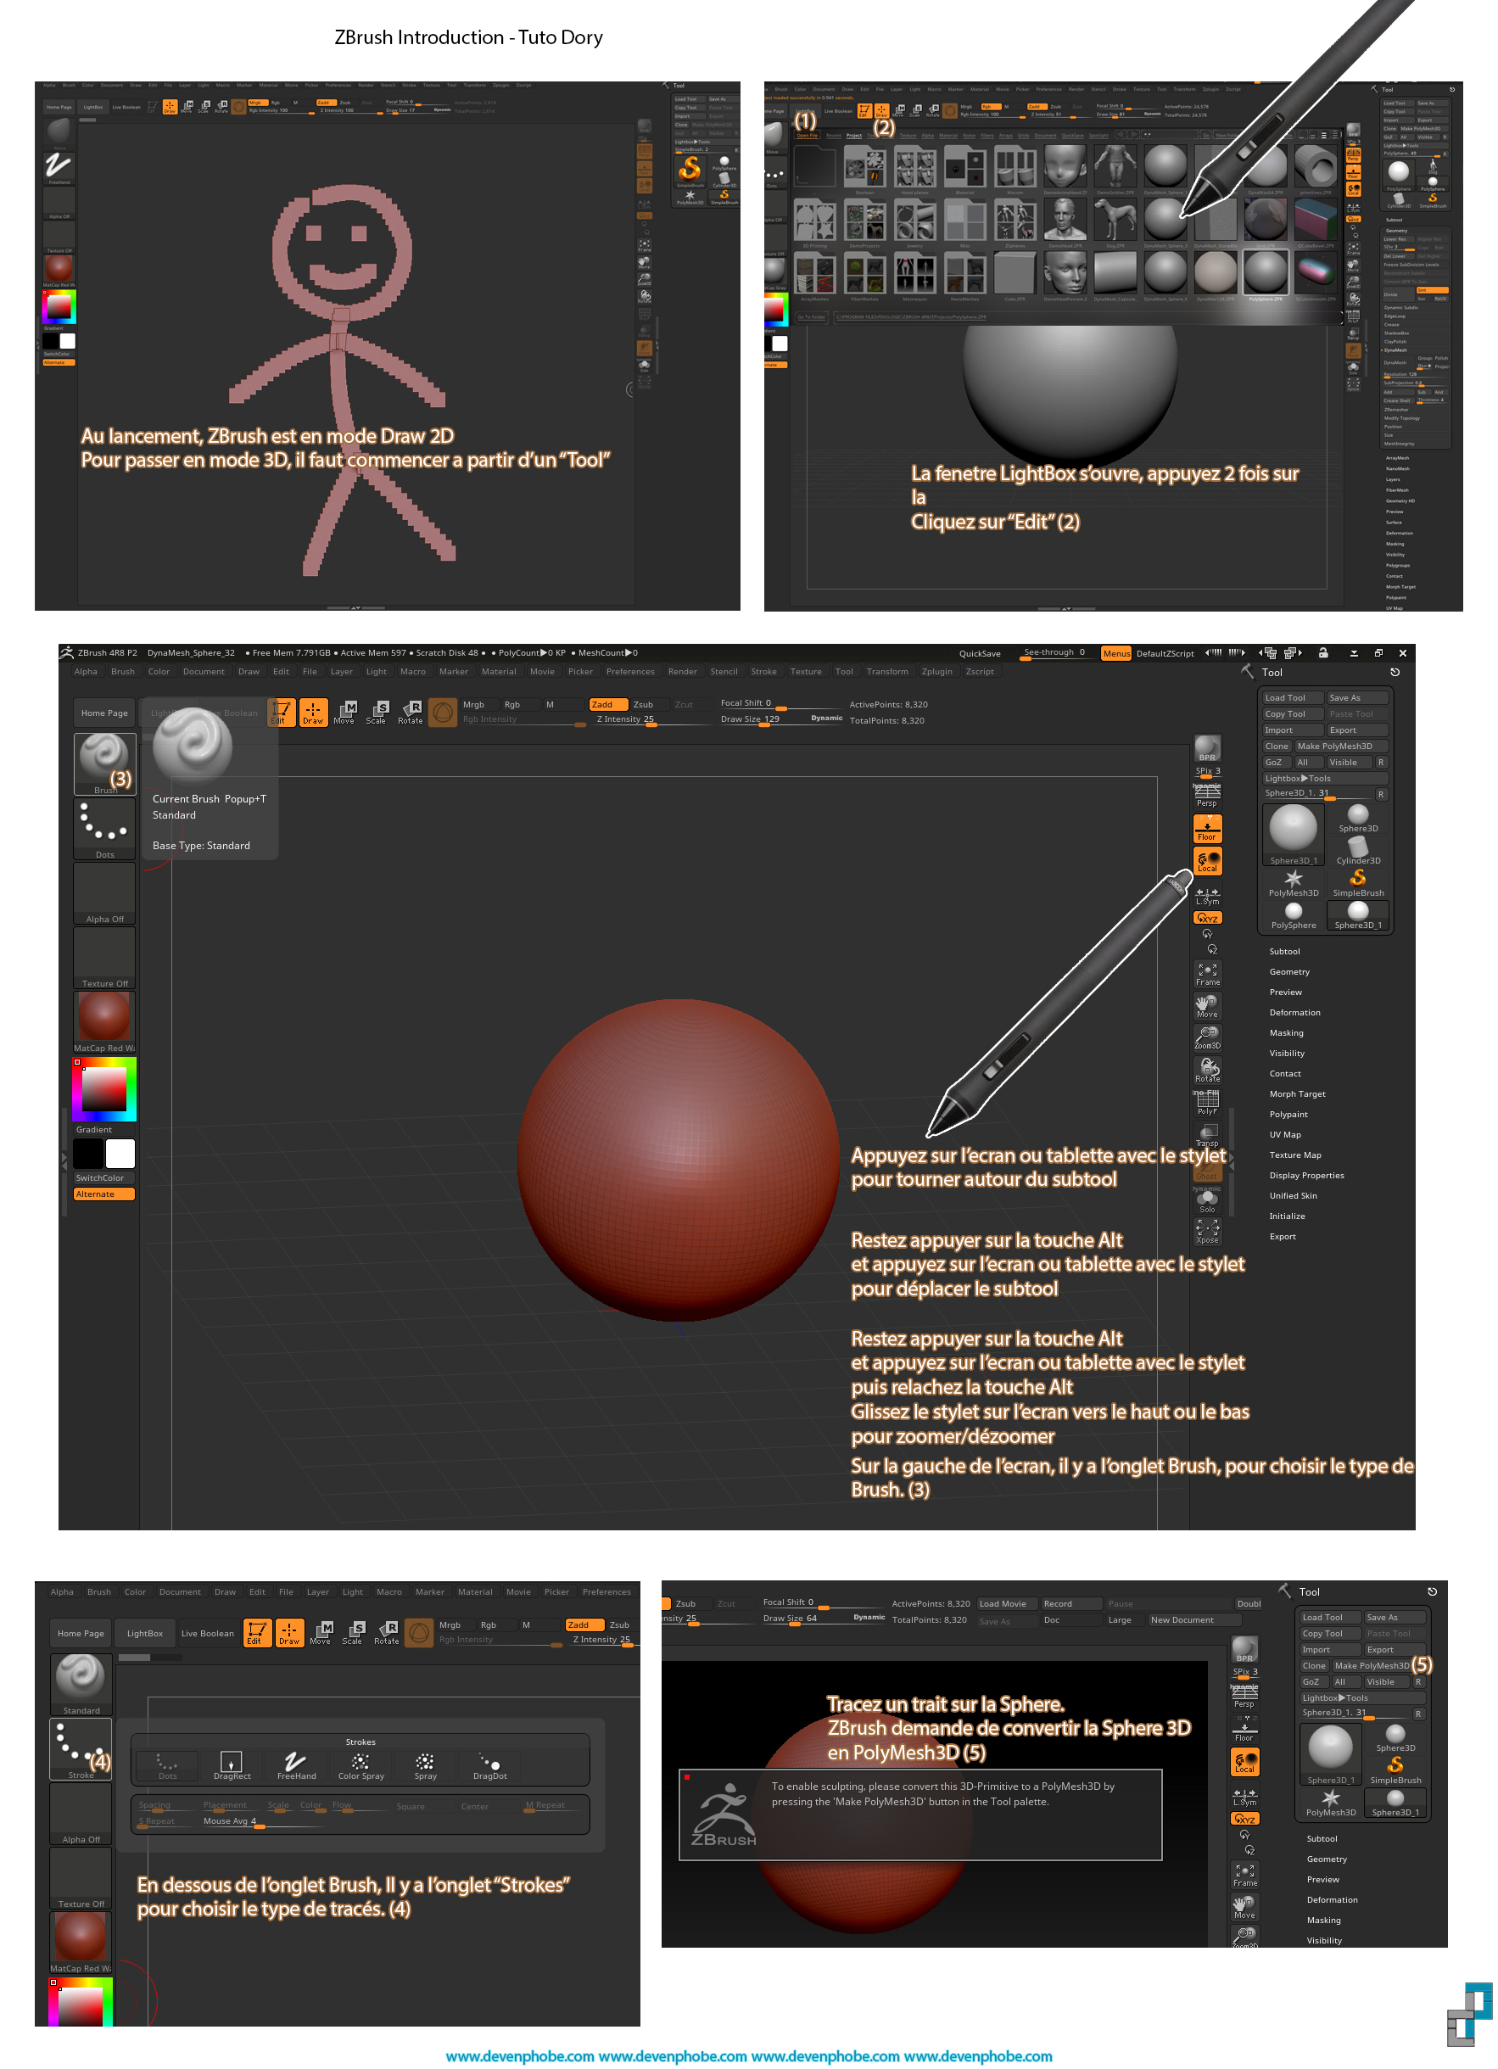Toggle Floor grid in ZBrush 4R8 P2 window
The image size is (1498, 2069).
click(x=1207, y=828)
